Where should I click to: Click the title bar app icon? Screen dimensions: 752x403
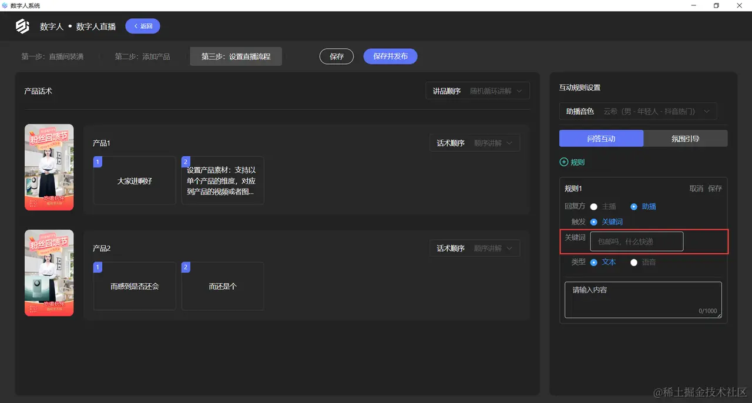(x=5, y=5)
